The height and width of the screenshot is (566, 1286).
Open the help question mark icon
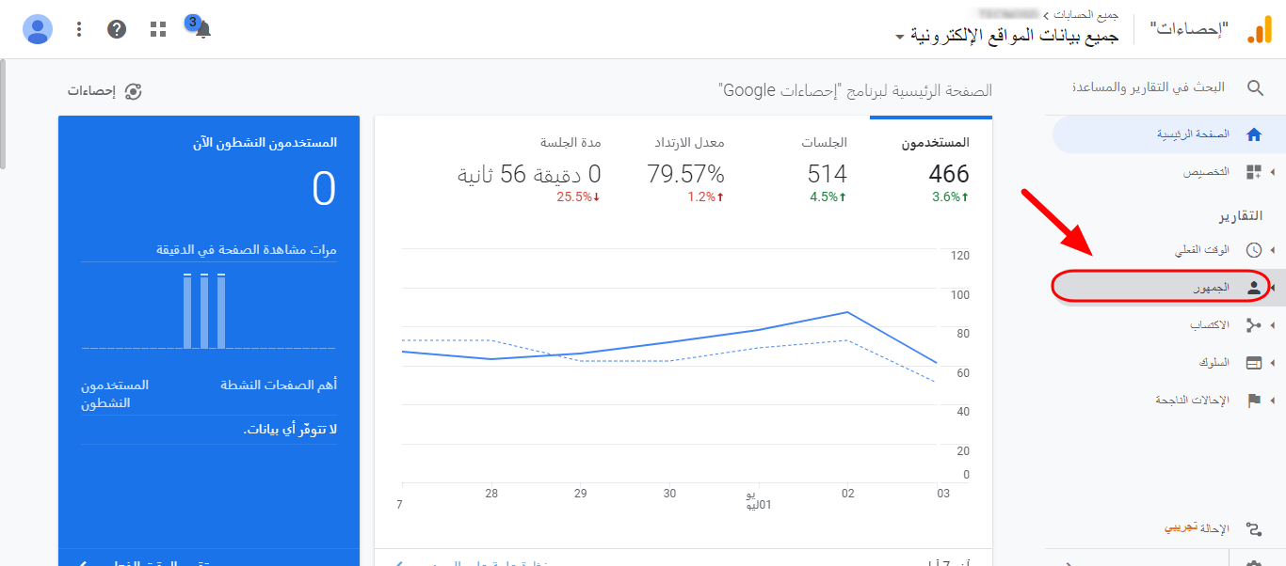tap(117, 29)
